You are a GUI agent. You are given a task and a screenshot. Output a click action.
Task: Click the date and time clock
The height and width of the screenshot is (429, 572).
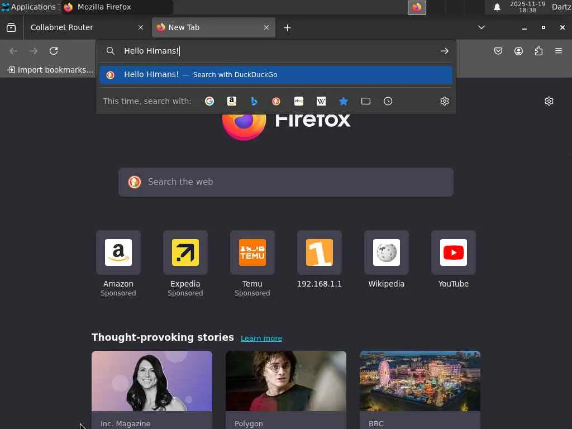[527, 7]
